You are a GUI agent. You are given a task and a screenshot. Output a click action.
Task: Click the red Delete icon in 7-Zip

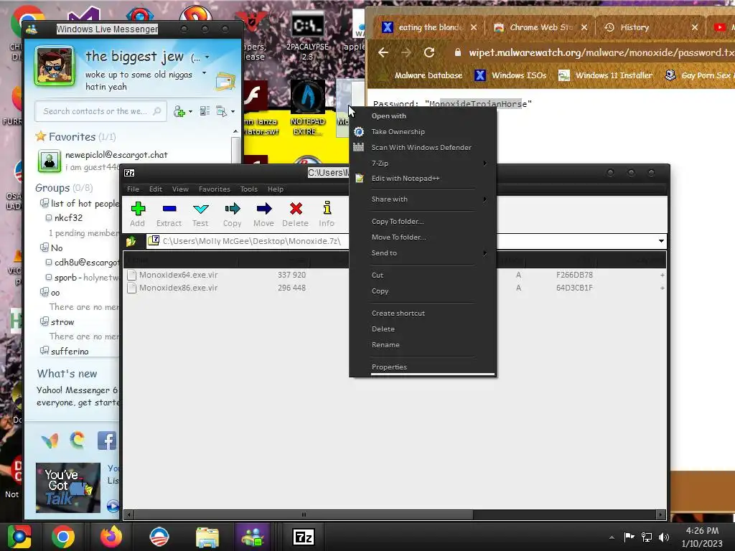click(295, 214)
